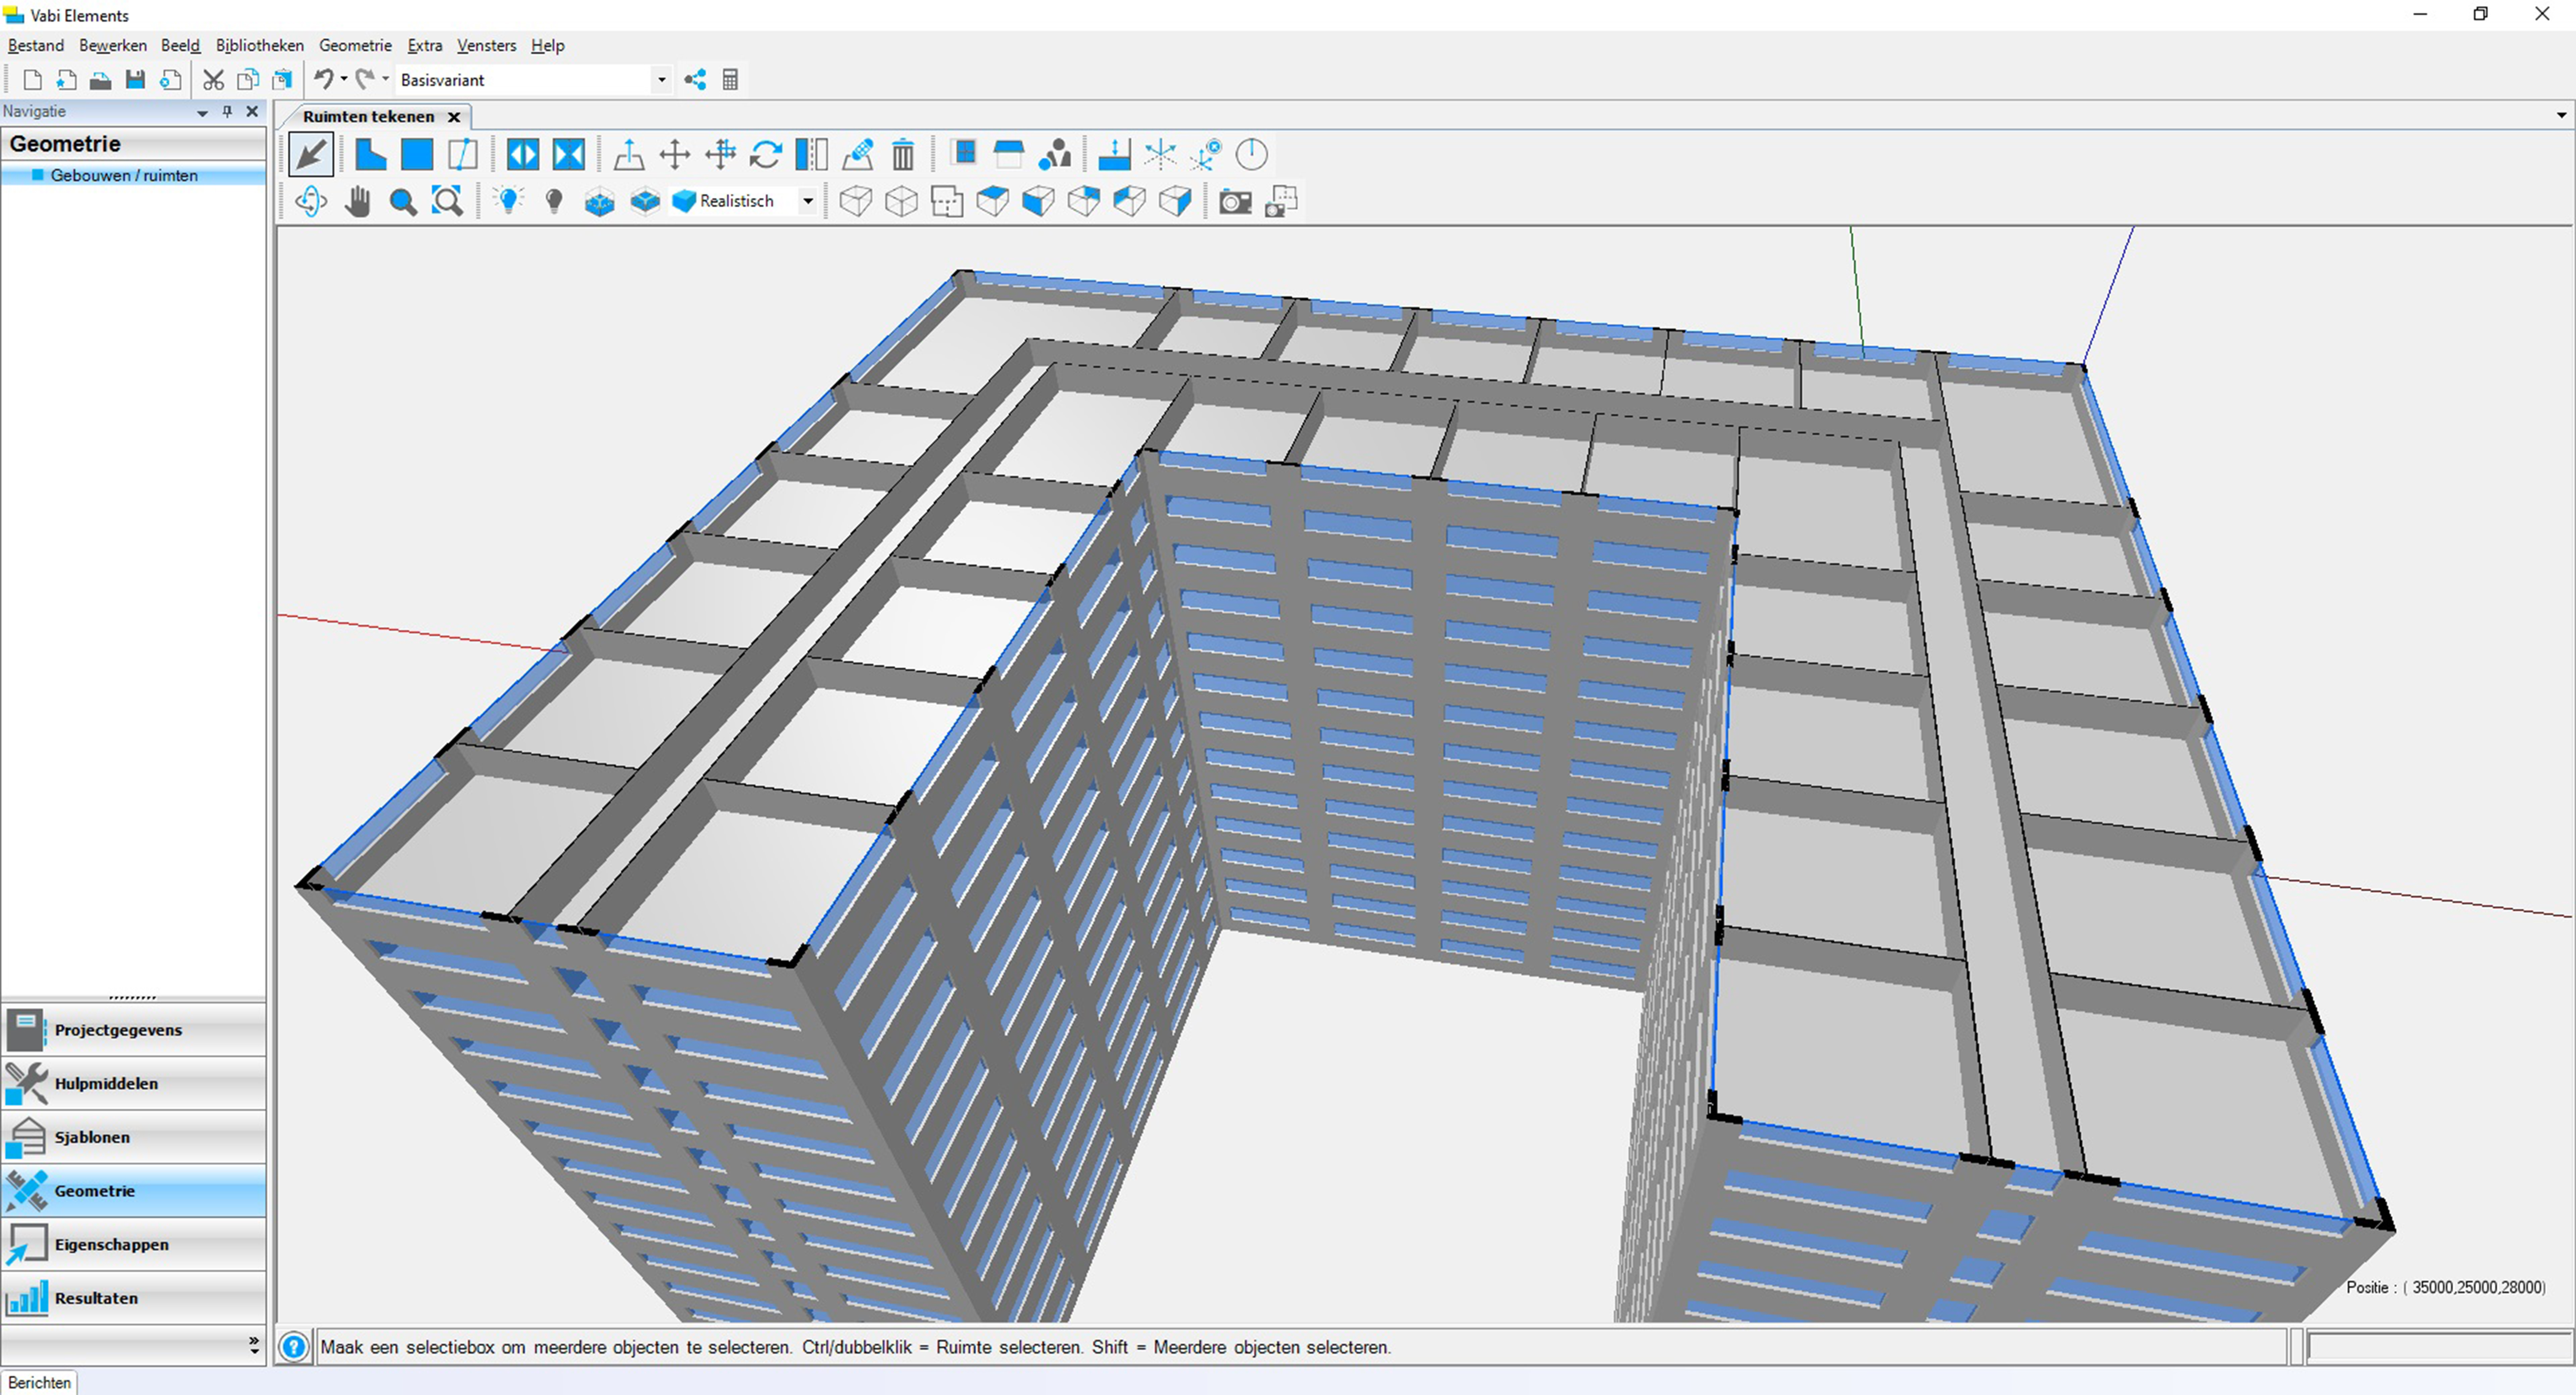Screen dimensions: 2576x1395
Task: Select the split room with line tool
Action: pyautogui.click(x=462, y=155)
